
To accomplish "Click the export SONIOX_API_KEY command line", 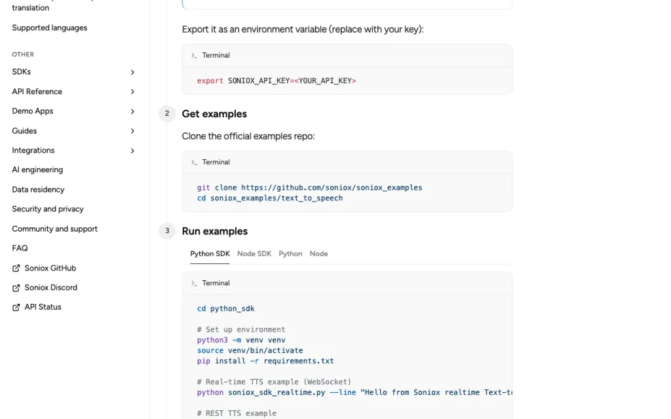I will click(277, 81).
